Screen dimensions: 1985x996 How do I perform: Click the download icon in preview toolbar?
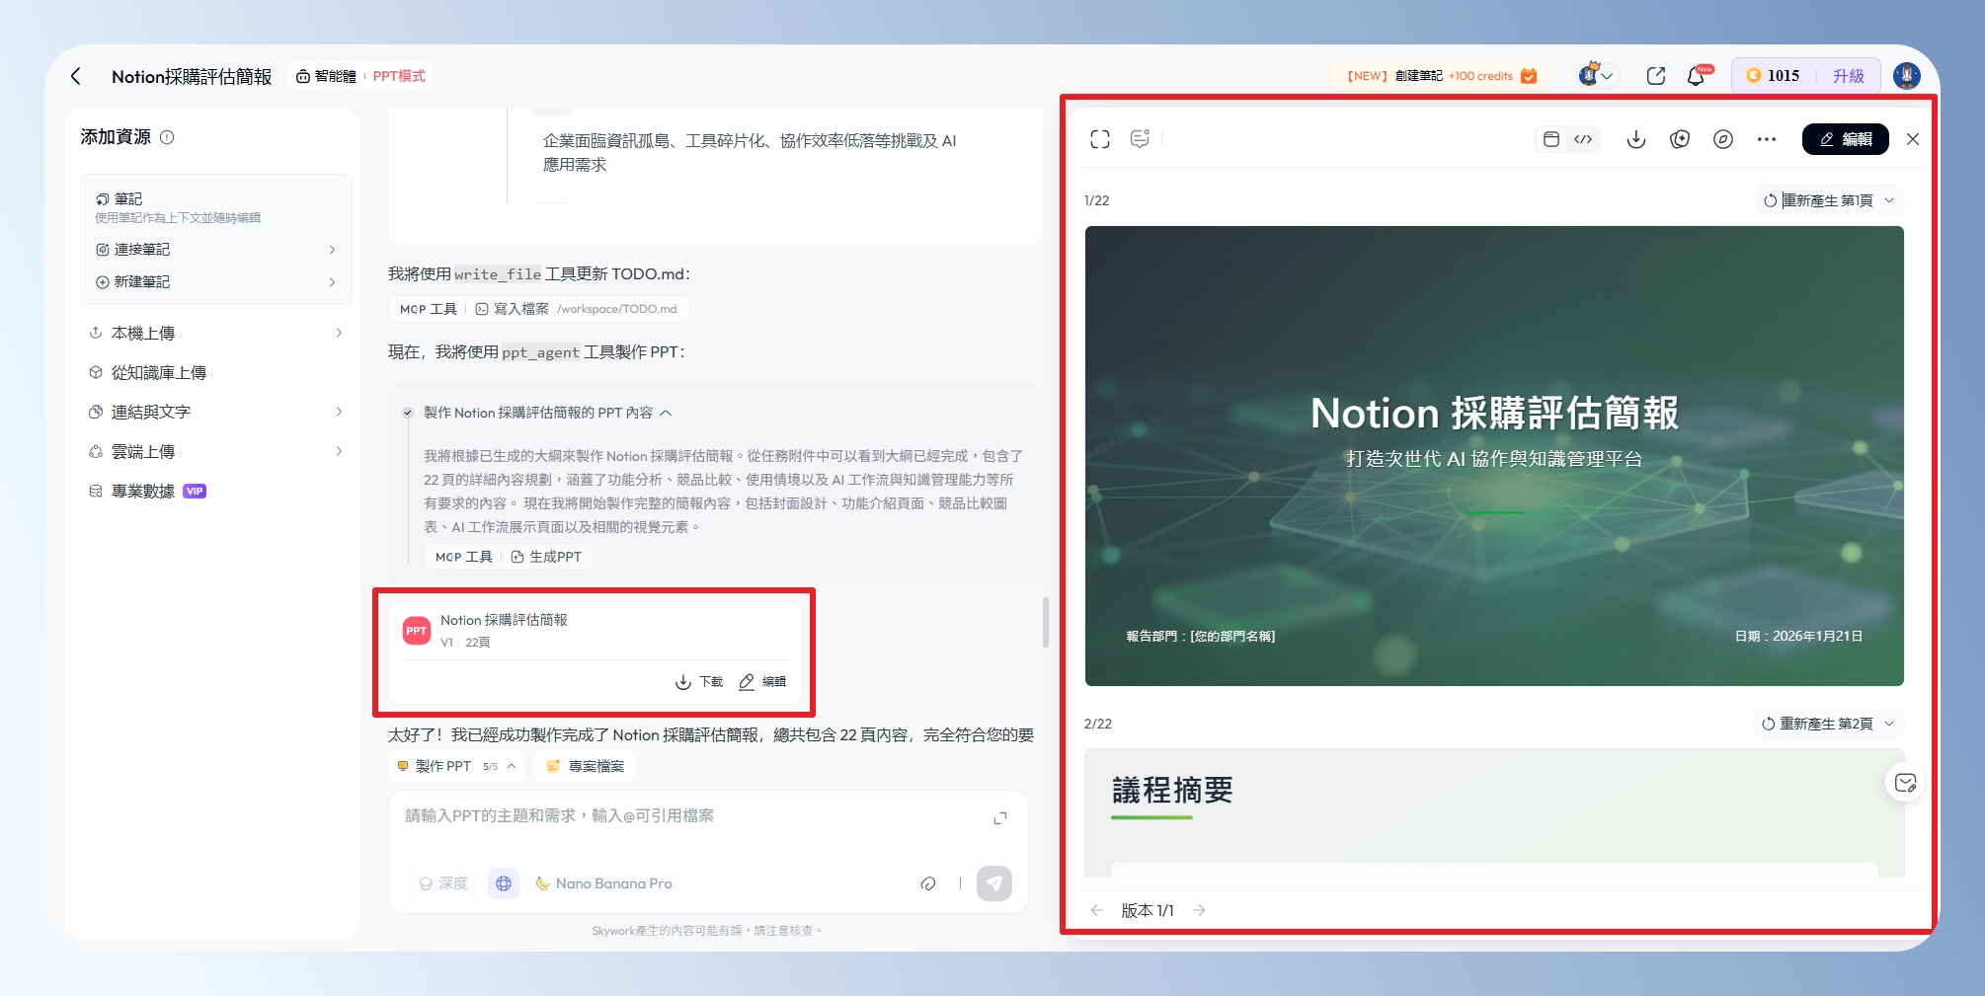click(1636, 139)
